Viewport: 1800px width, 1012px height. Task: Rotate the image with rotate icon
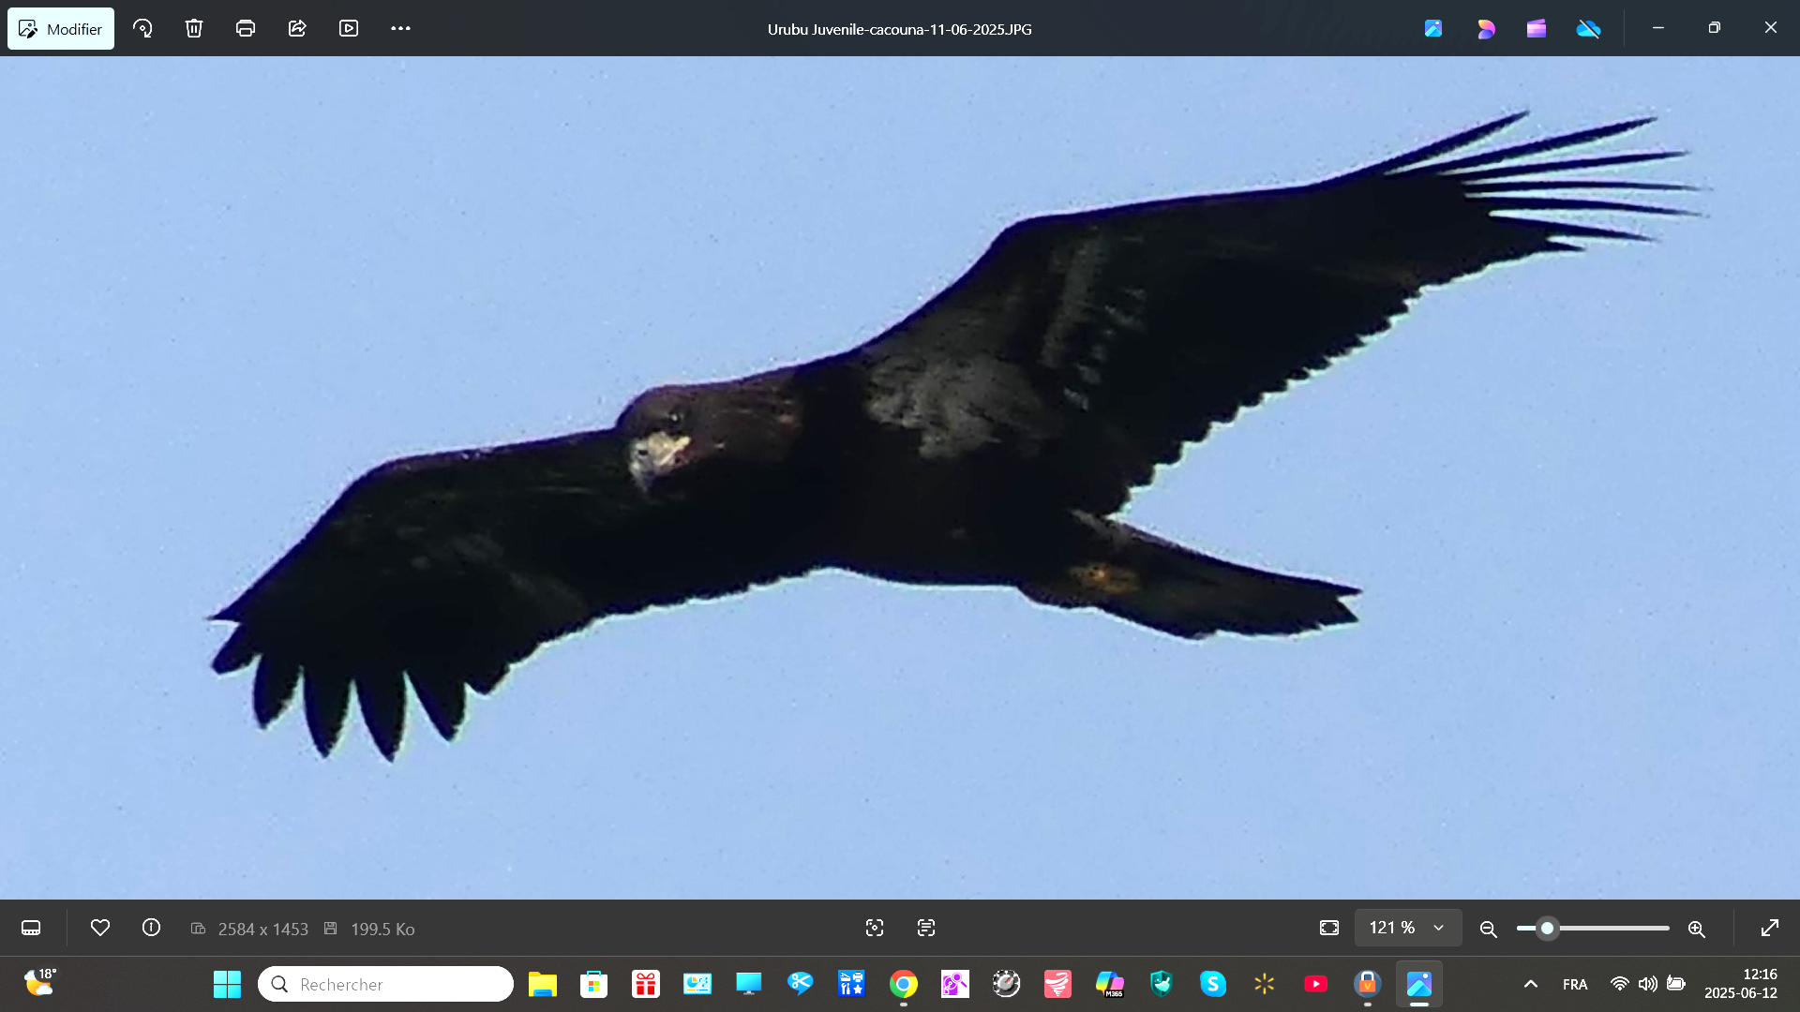click(142, 28)
